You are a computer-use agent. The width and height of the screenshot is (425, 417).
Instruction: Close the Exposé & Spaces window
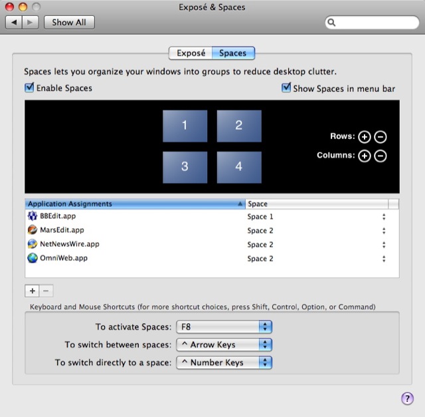(x=10, y=7)
